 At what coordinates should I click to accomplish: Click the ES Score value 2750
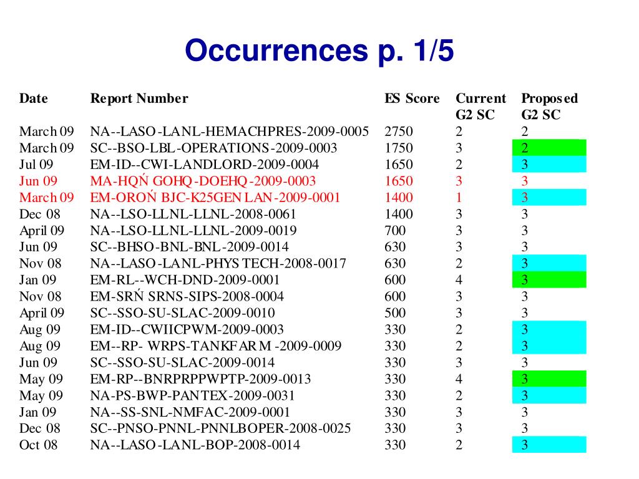pyautogui.click(x=399, y=132)
